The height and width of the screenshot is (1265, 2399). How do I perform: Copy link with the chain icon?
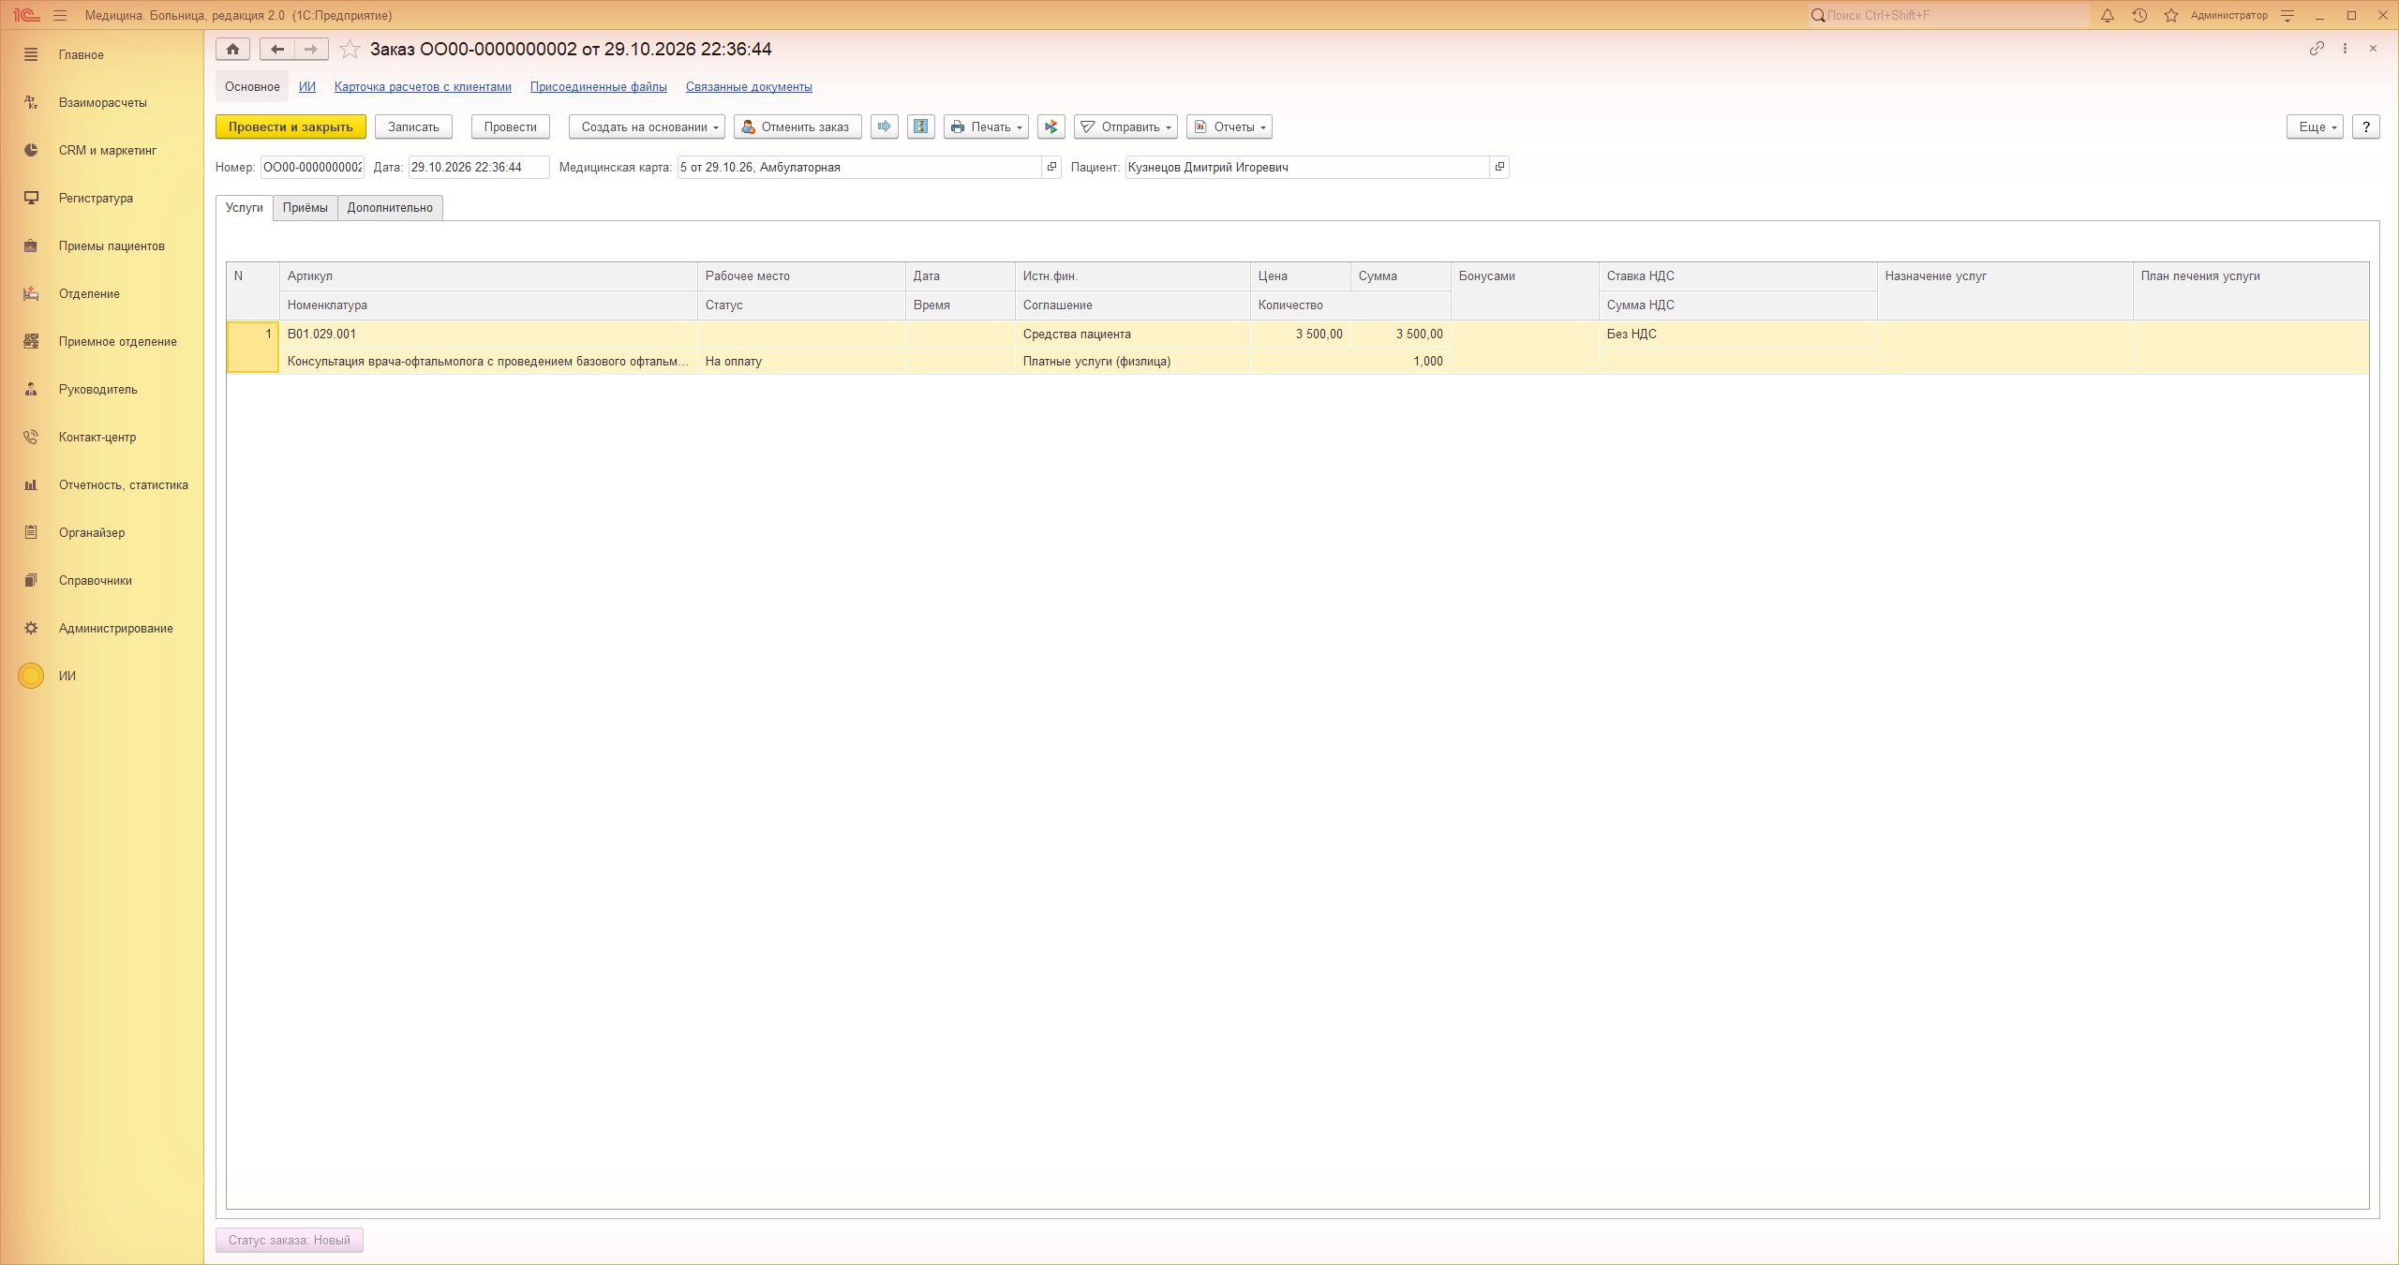(2317, 48)
